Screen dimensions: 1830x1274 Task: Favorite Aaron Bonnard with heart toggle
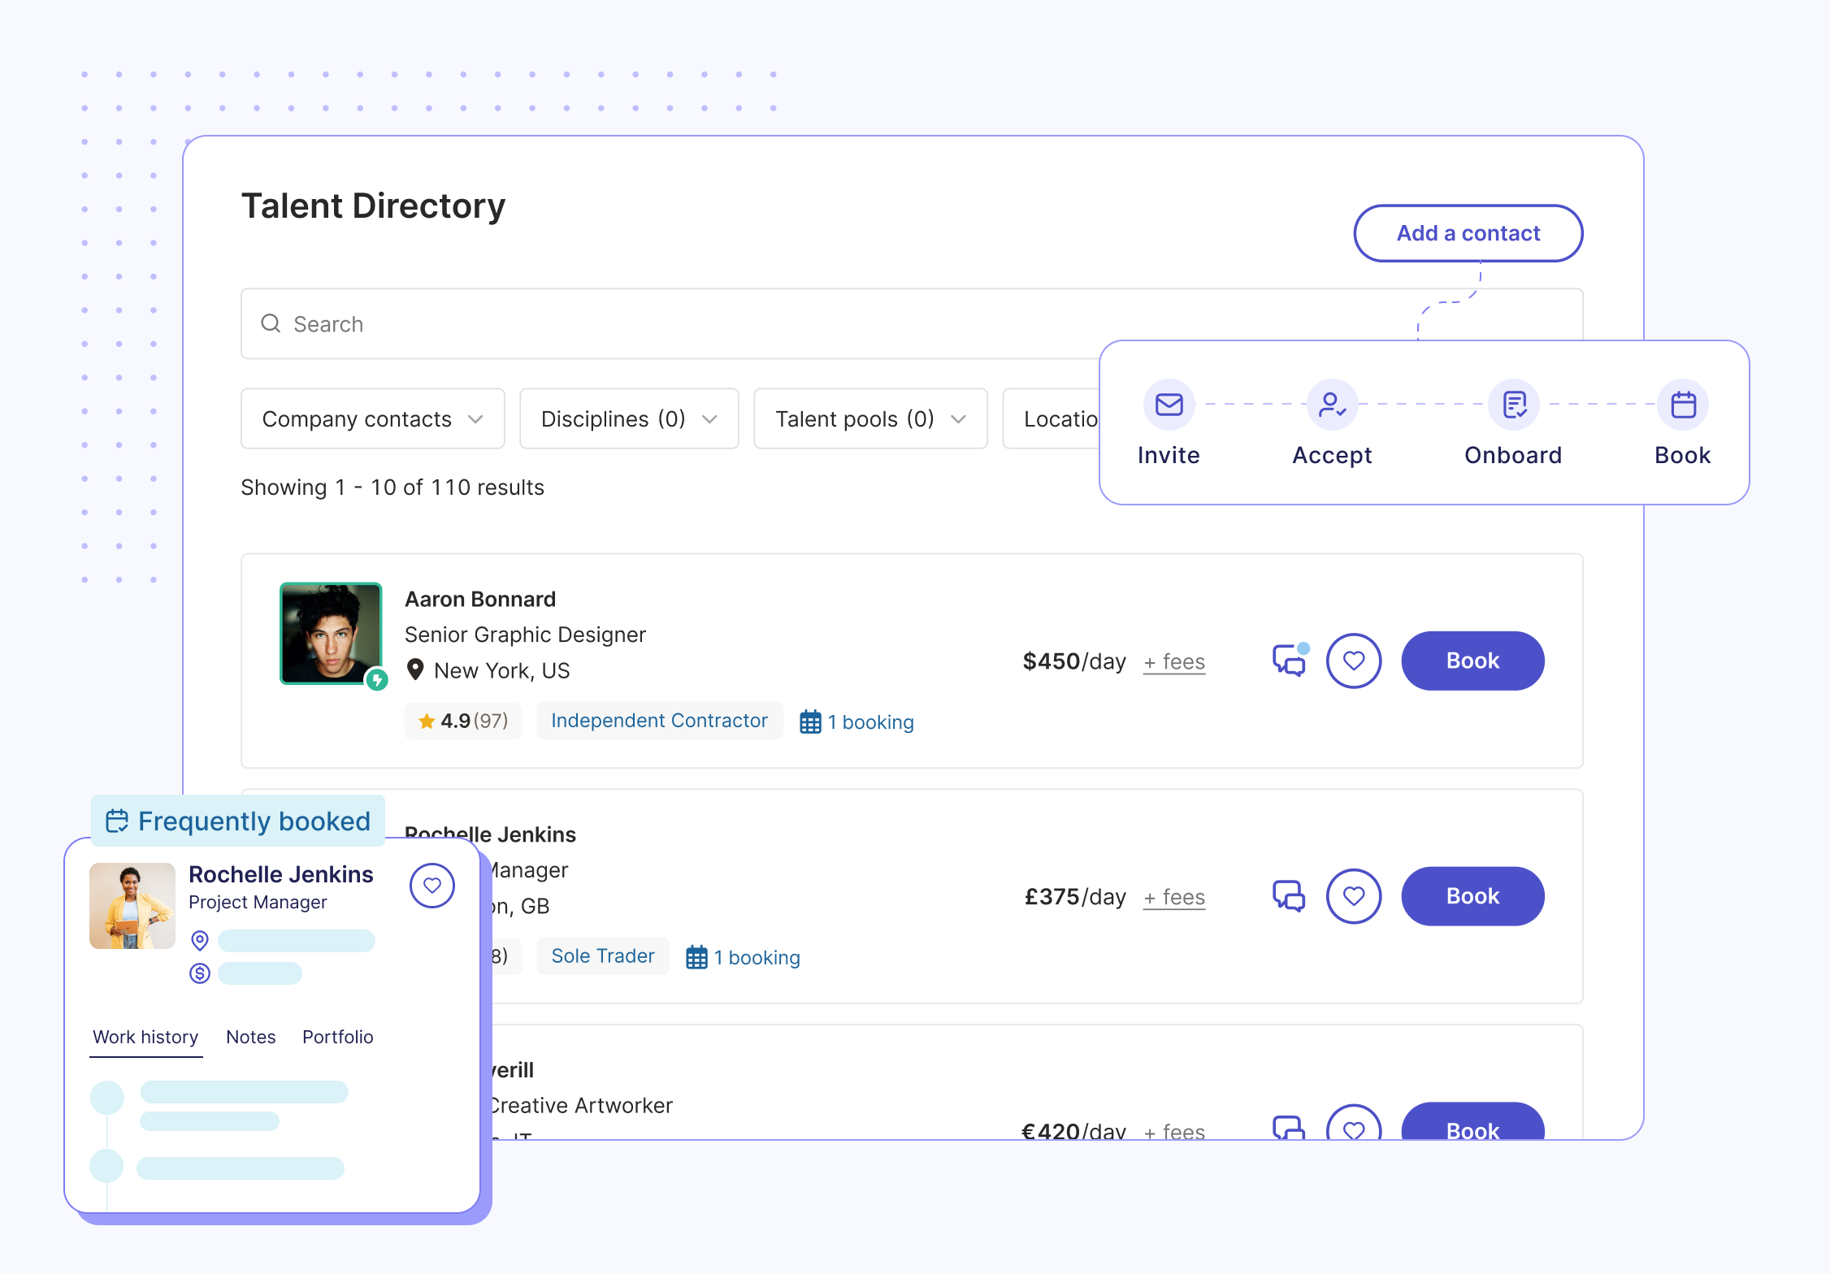[1354, 661]
